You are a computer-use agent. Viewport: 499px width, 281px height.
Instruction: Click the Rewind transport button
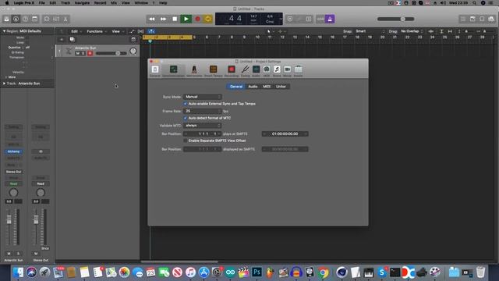point(152,19)
